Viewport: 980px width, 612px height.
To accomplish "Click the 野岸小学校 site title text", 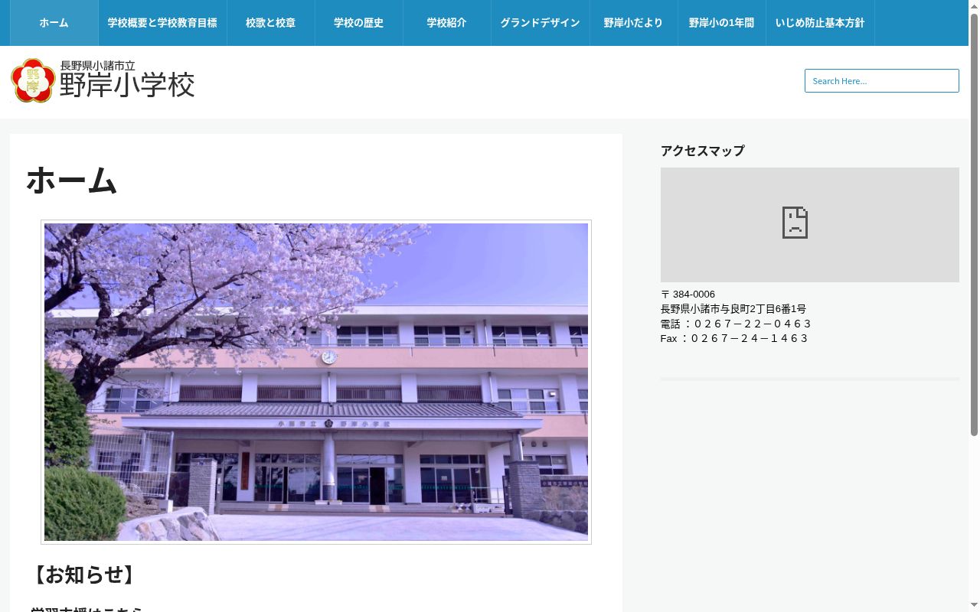I will point(127,86).
